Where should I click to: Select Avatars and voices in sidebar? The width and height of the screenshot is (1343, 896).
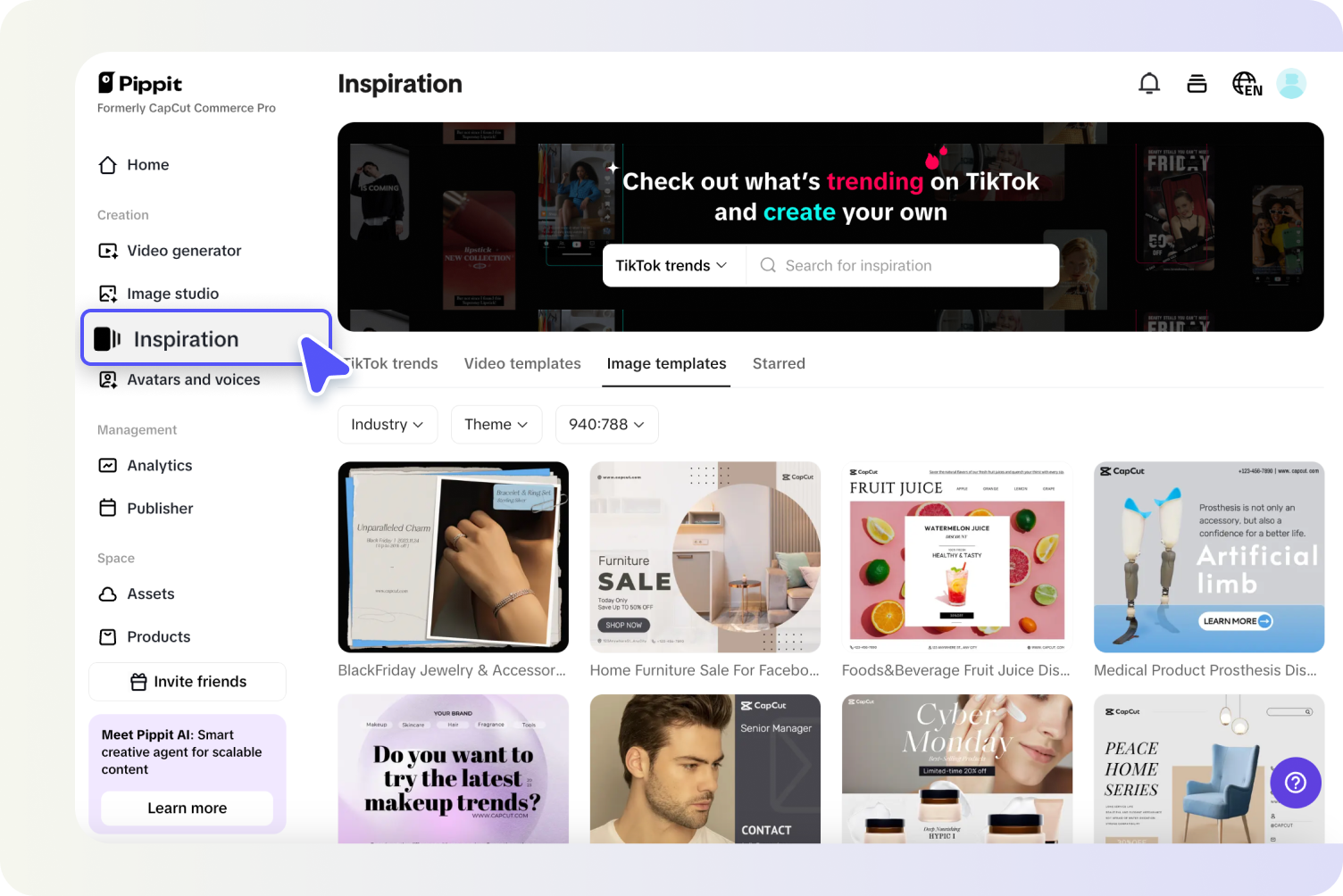179,380
